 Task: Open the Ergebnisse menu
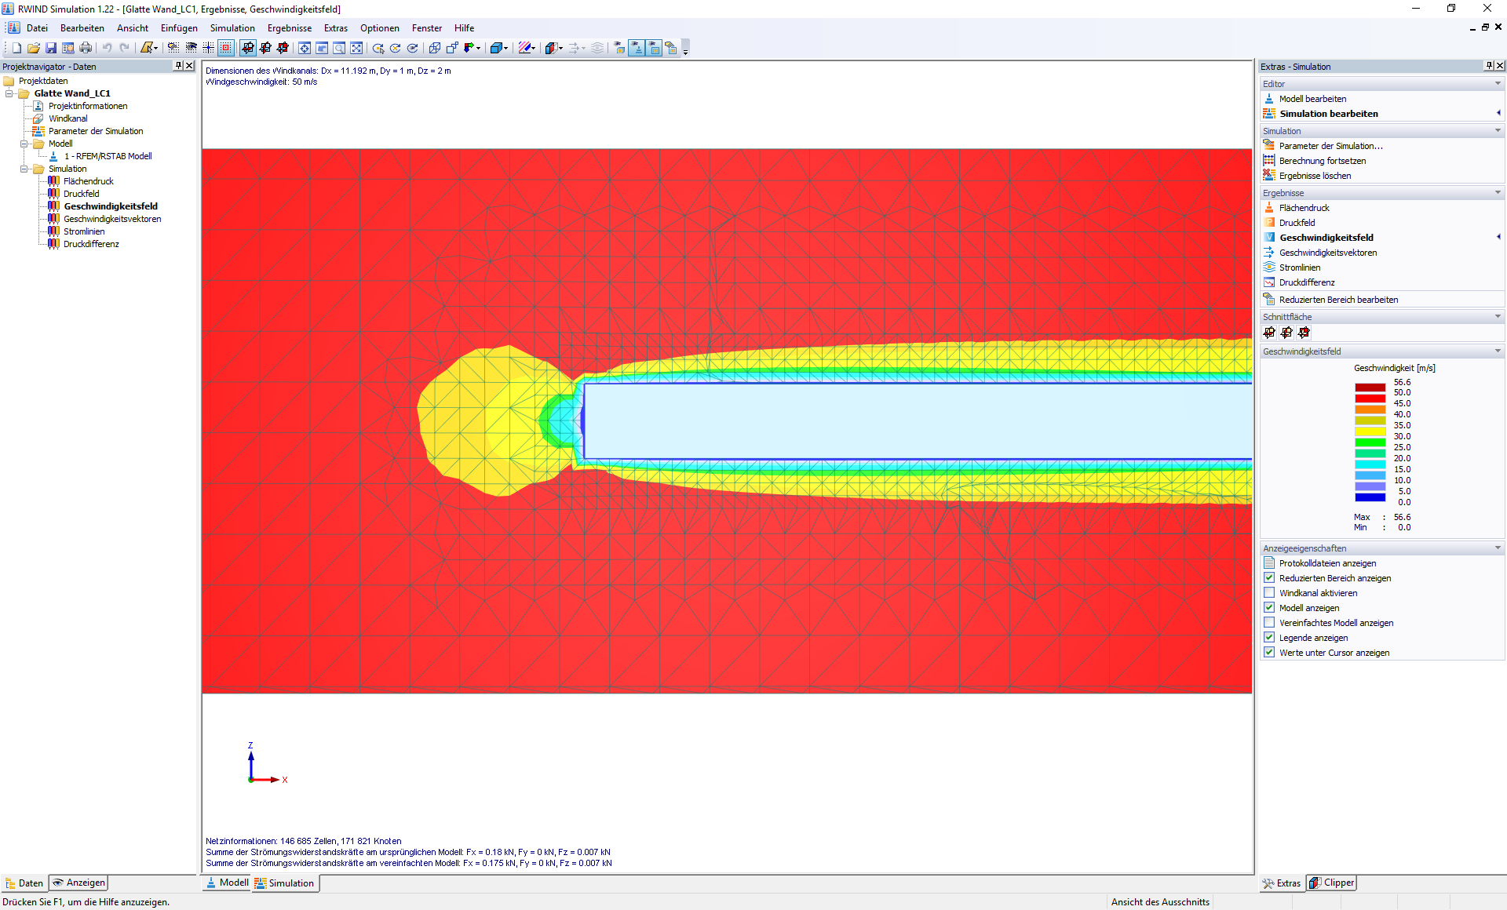tap(289, 27)
